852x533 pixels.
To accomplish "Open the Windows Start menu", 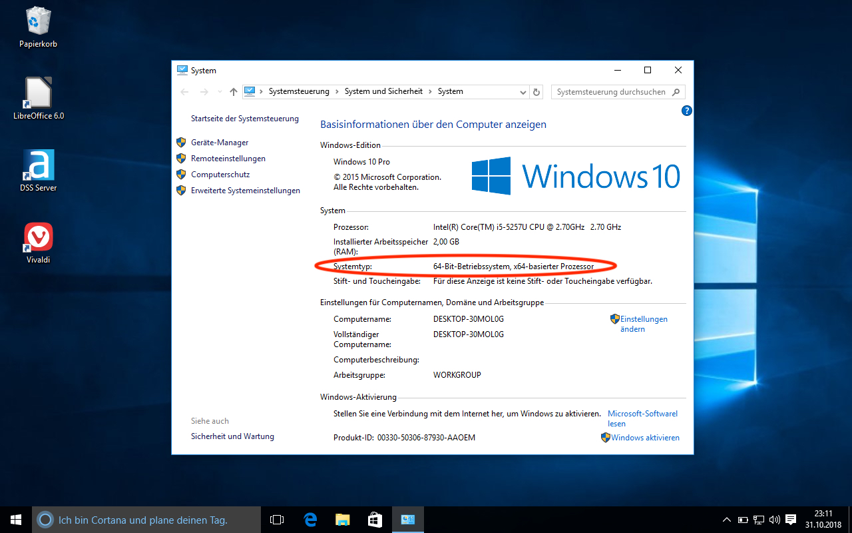I will [16, 520].
